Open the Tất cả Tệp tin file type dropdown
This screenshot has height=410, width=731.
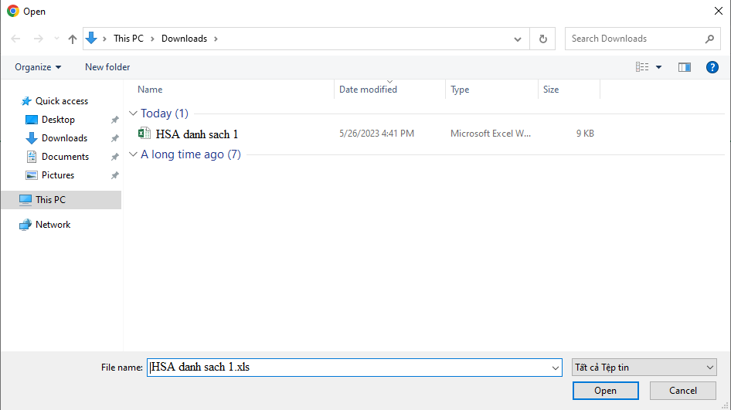point(644,368)
